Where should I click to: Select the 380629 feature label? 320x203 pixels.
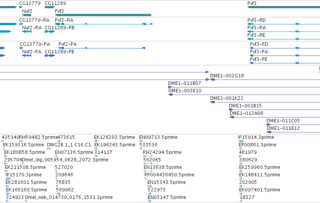(248, 160)
